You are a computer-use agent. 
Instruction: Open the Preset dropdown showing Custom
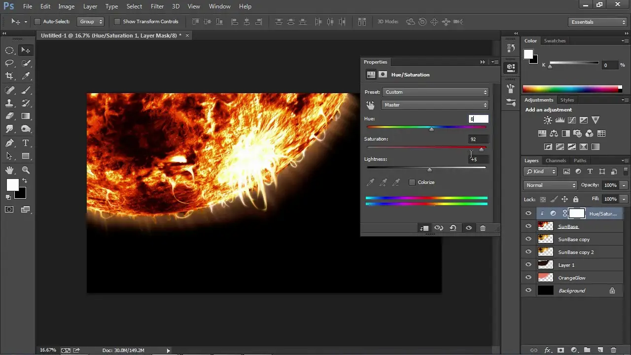[x=435, y=92]
